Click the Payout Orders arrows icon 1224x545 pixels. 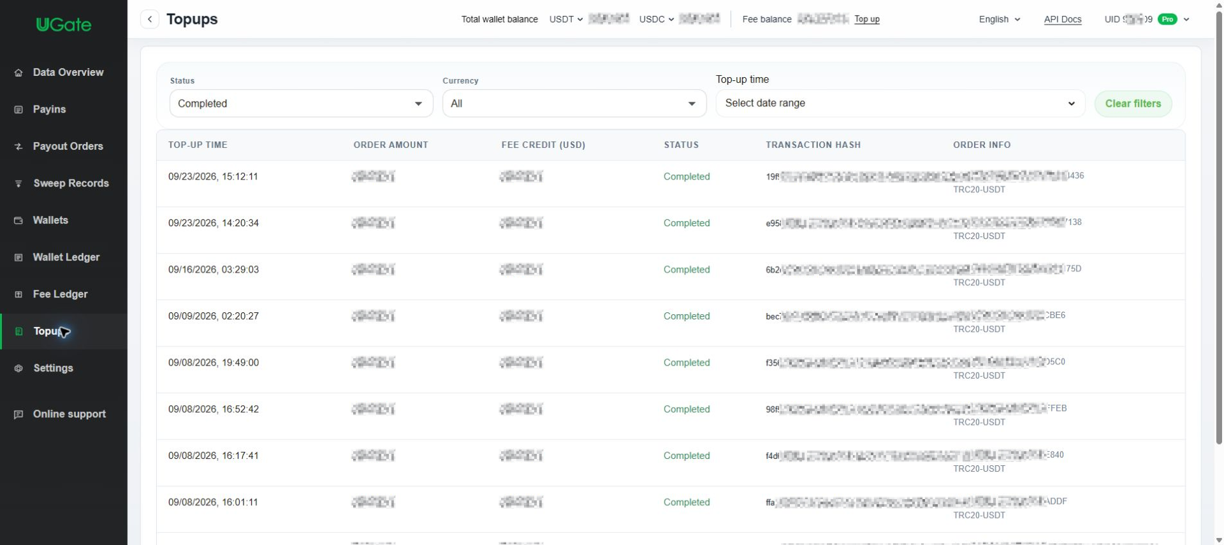pyautogui.click(x=18, y=147)
